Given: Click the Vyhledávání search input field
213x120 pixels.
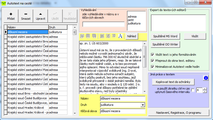Looking at the screenshot, I should 103,24.
